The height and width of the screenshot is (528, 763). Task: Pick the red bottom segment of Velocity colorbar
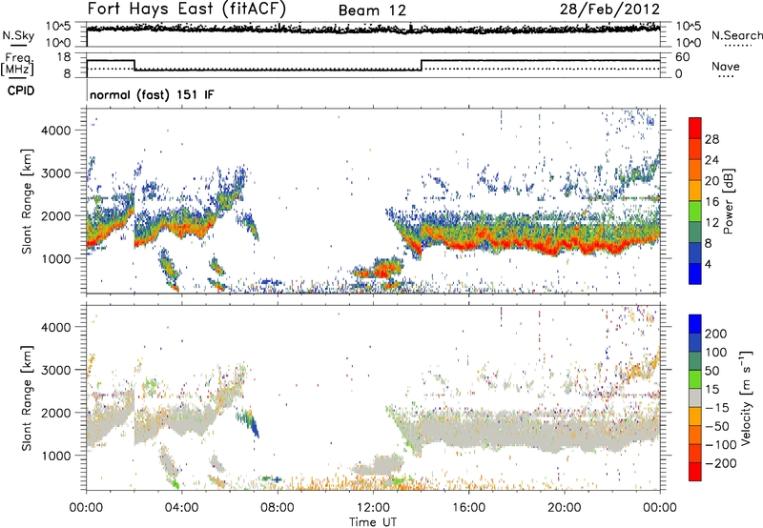point(695,472)
